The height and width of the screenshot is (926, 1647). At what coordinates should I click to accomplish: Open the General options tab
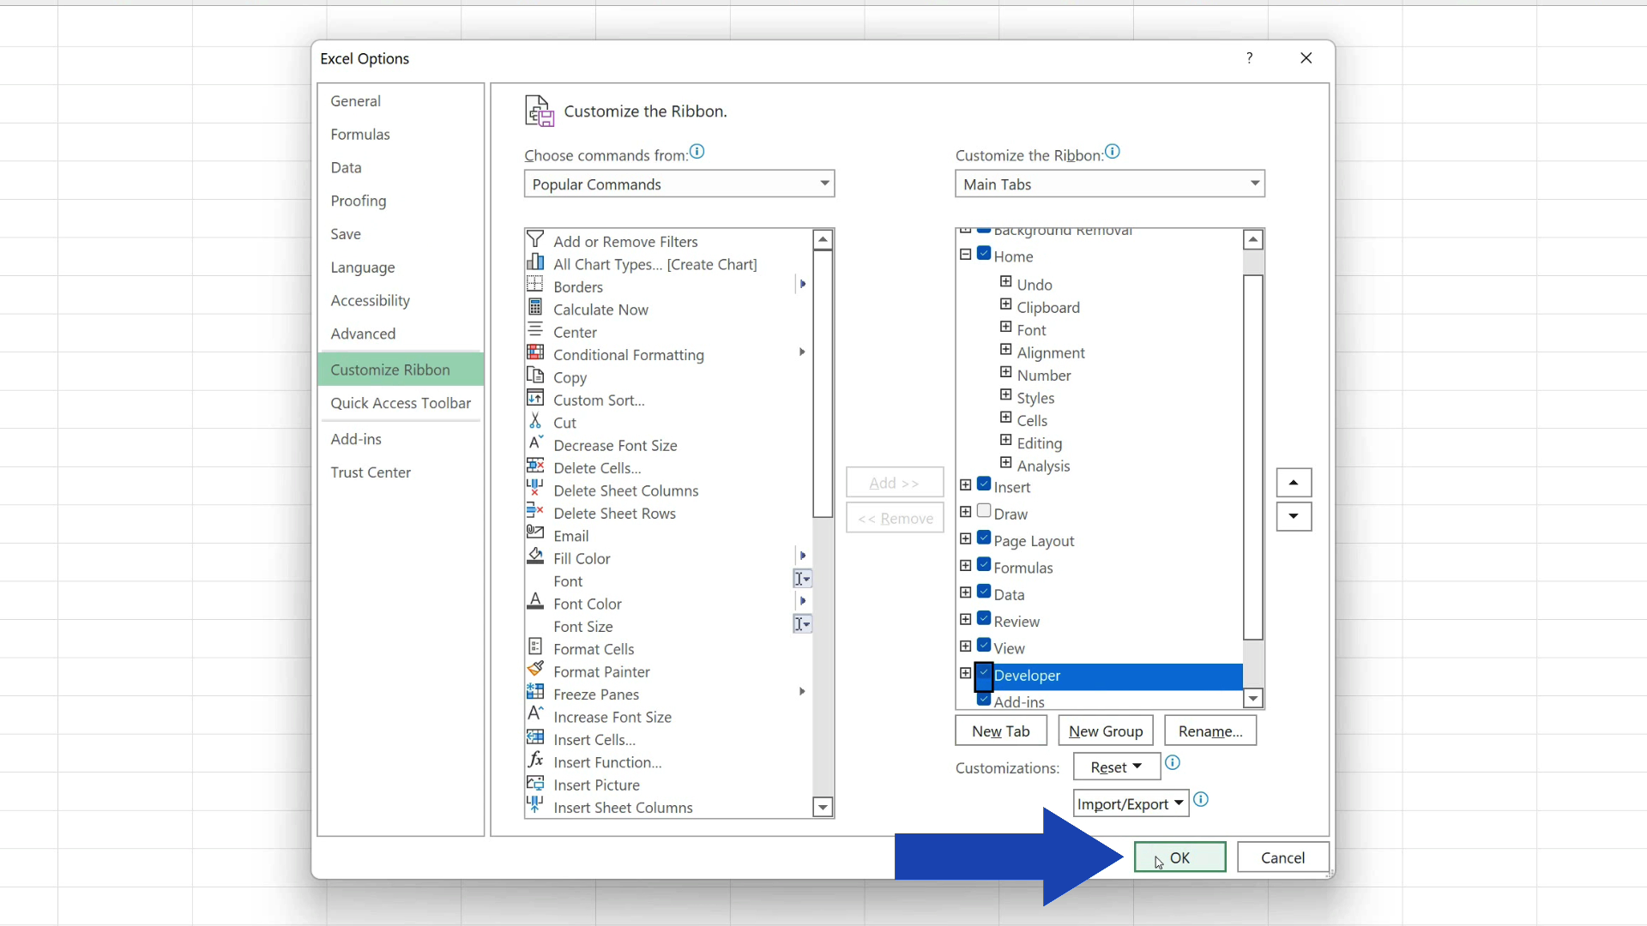point(355,100)
